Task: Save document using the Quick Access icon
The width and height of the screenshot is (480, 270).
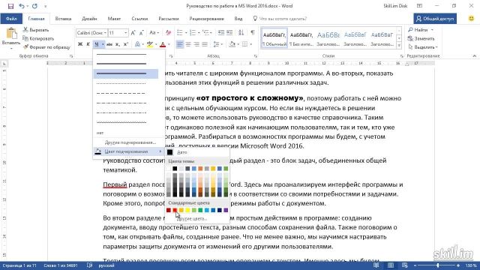Action: (10, 6)
